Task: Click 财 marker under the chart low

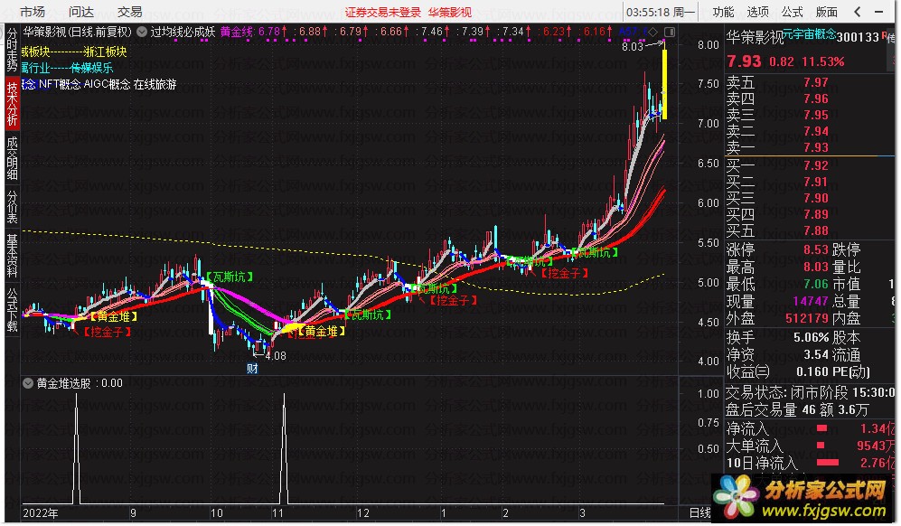Action: click(x=252, y=369)
